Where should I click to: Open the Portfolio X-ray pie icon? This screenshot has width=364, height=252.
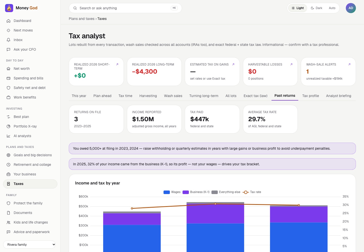[8, 126]
